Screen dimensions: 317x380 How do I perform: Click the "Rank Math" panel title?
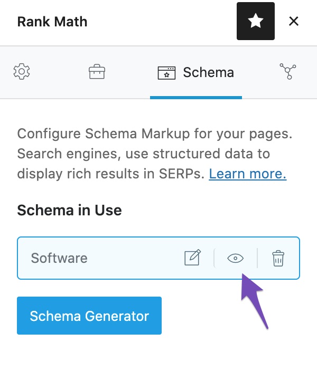(x=52, y=22)
